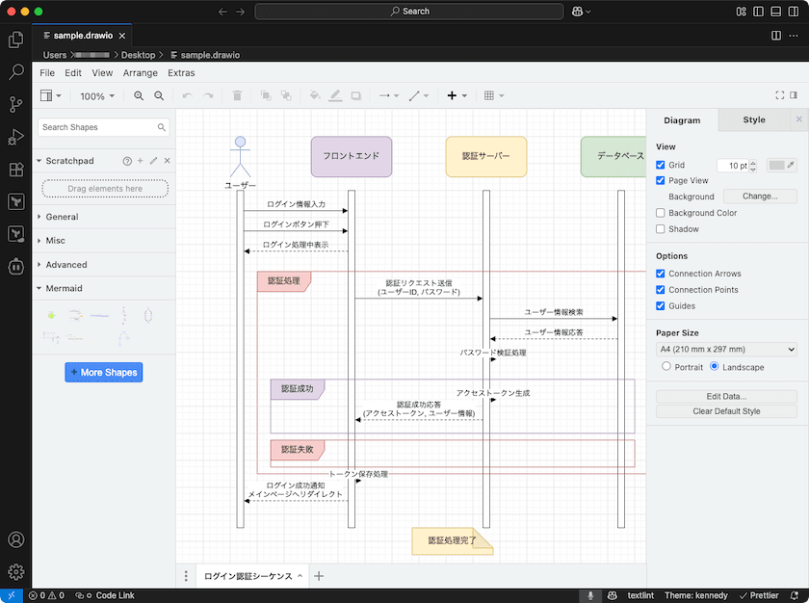Open the Arrange menu
This screenshot has height=603, width=809.
(141, 73)
